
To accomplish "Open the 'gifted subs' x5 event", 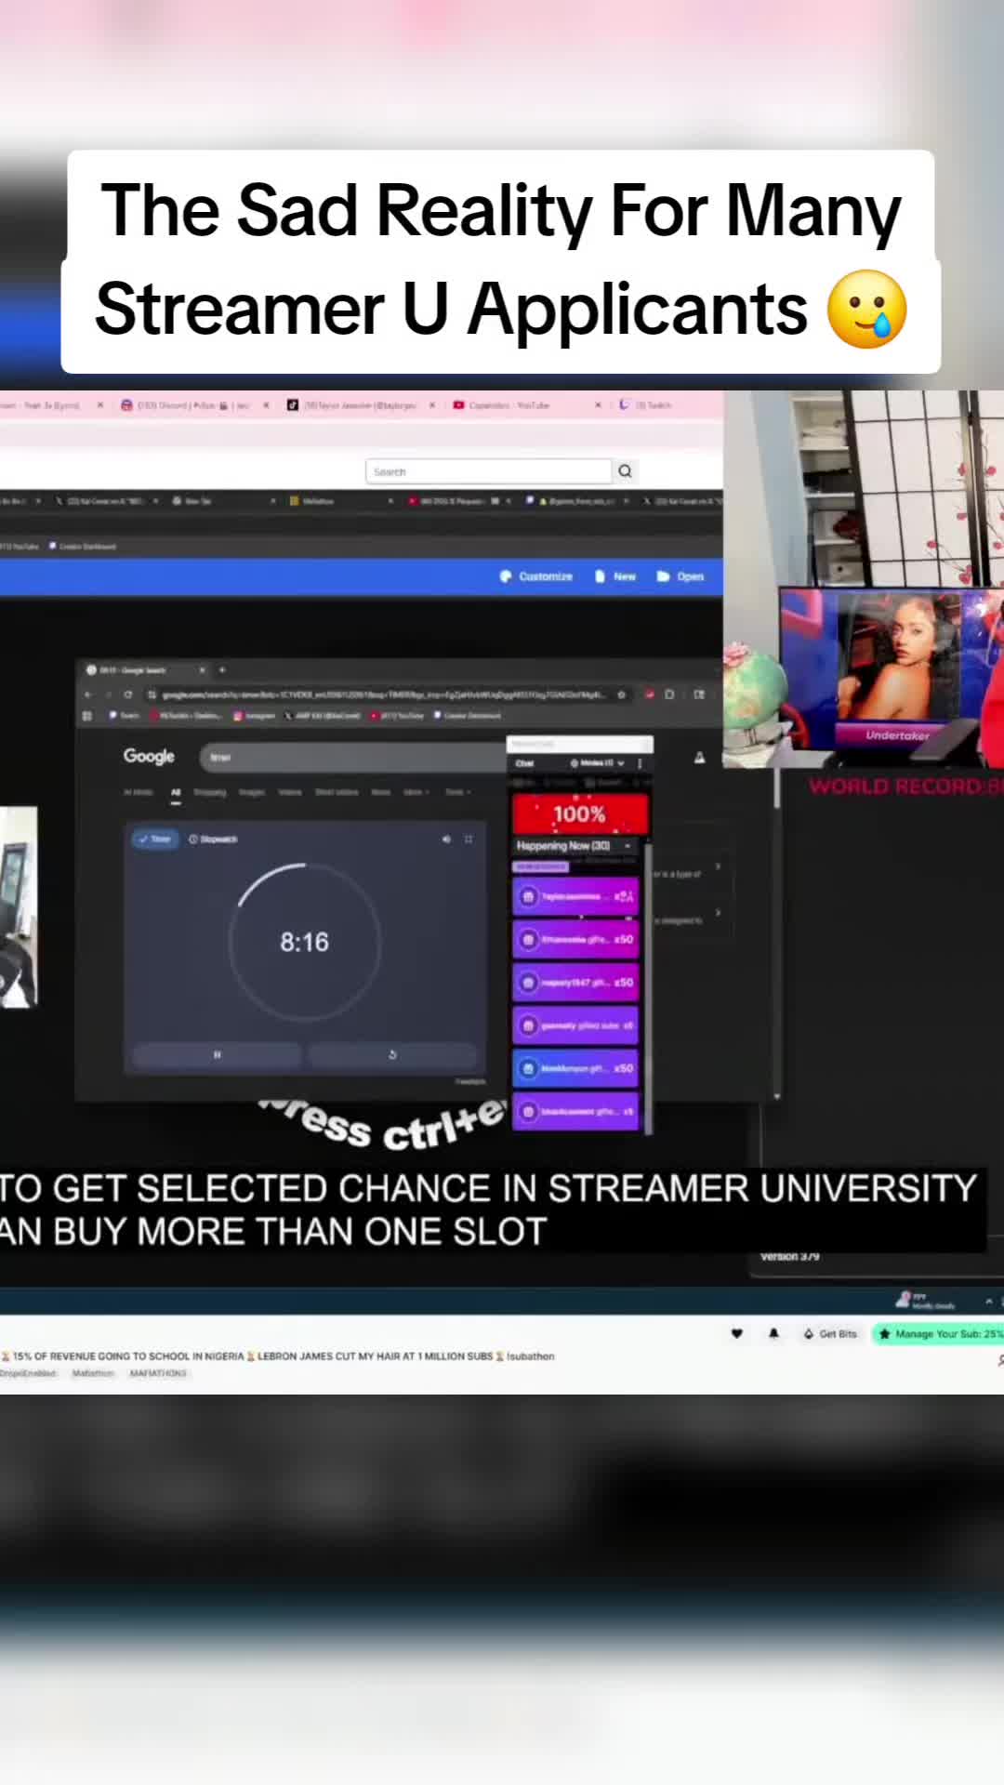I will click(x=575, y=1025).
